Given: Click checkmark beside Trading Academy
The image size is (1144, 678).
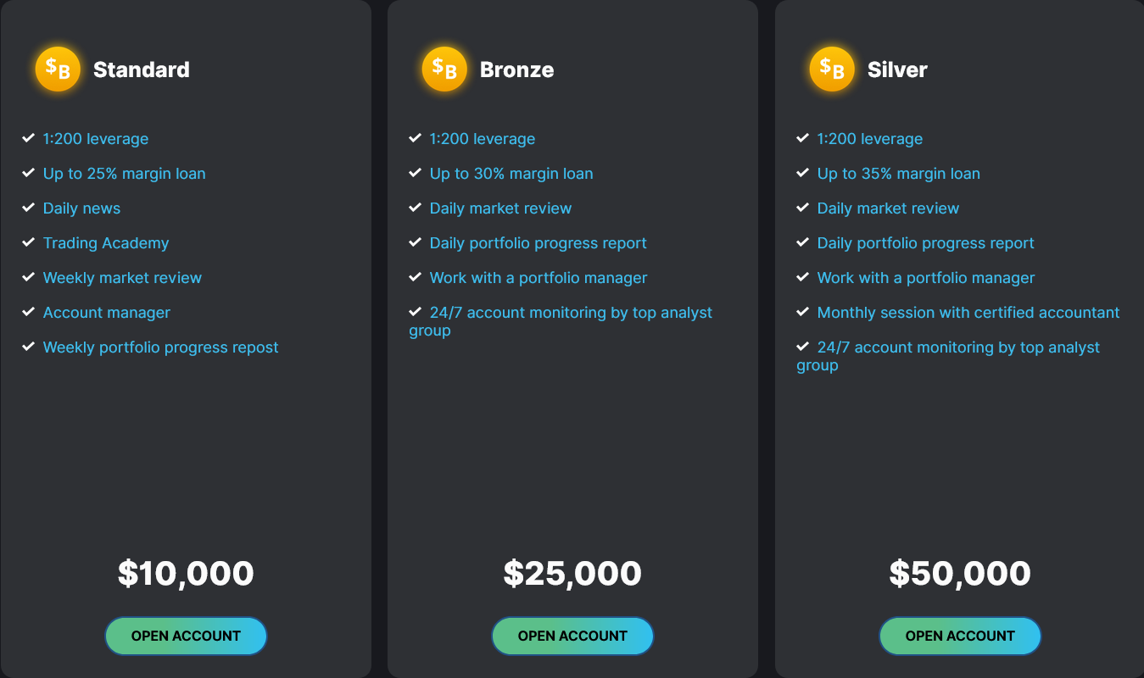Looking at the screenshot, I should 28,242.
